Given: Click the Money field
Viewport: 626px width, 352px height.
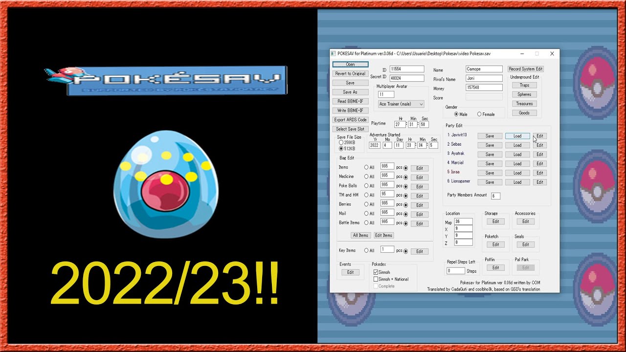Looking at the screenshot, I should tap(484, 88).
